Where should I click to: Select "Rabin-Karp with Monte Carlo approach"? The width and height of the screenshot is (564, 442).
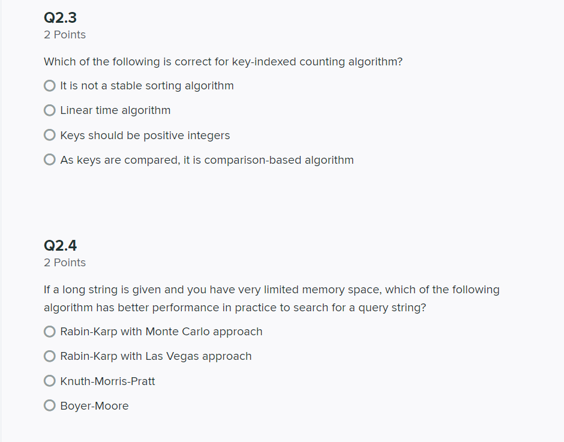tap(49, 331)
